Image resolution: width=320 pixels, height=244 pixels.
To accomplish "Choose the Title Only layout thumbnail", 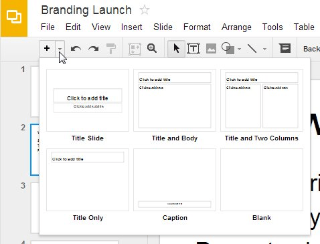I will [x=88, y=180].
